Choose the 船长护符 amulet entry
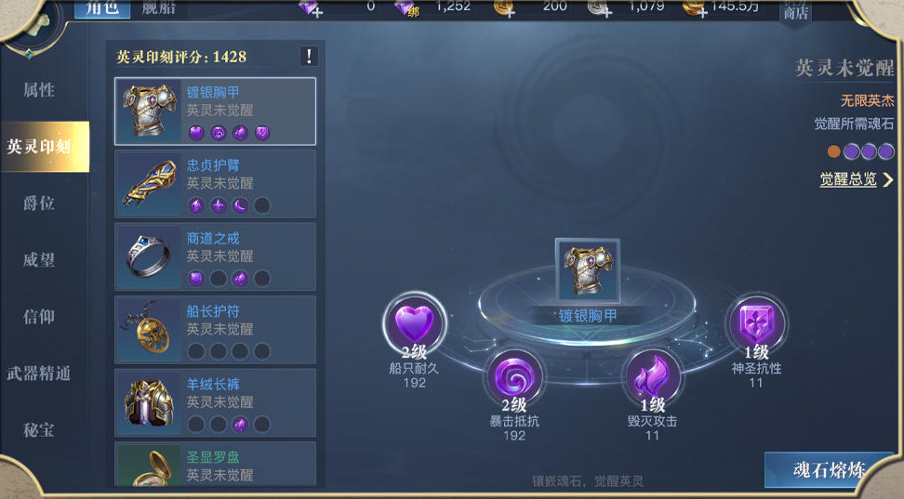Image resolution: width=904 pixels, height=499 pixels. pos(215,330)
